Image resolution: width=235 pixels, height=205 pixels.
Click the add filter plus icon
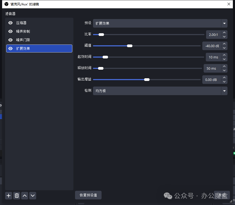[9, 196]
